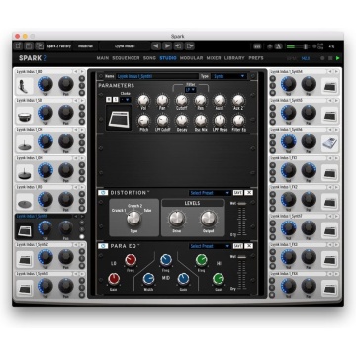Click the instrument Name input field
The image size is (356, 356).
pyautogui.click(x=157, y=76)
